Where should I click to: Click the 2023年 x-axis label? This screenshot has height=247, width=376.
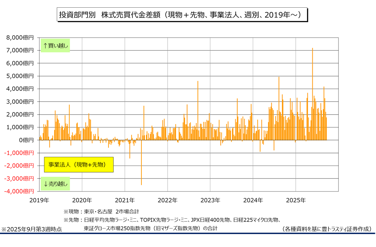(x=210, y=201)
